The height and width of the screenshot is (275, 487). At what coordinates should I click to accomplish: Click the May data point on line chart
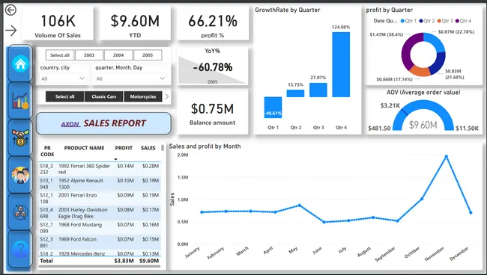coord(300,205)
